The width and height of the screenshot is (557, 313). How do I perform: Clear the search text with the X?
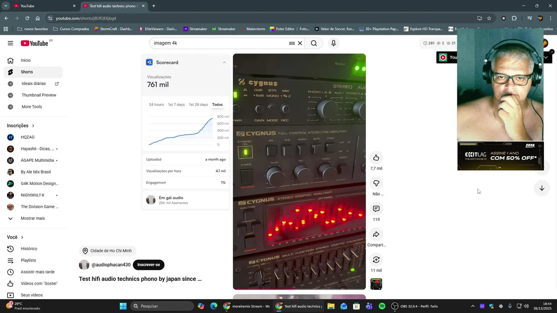pos(300,43)
